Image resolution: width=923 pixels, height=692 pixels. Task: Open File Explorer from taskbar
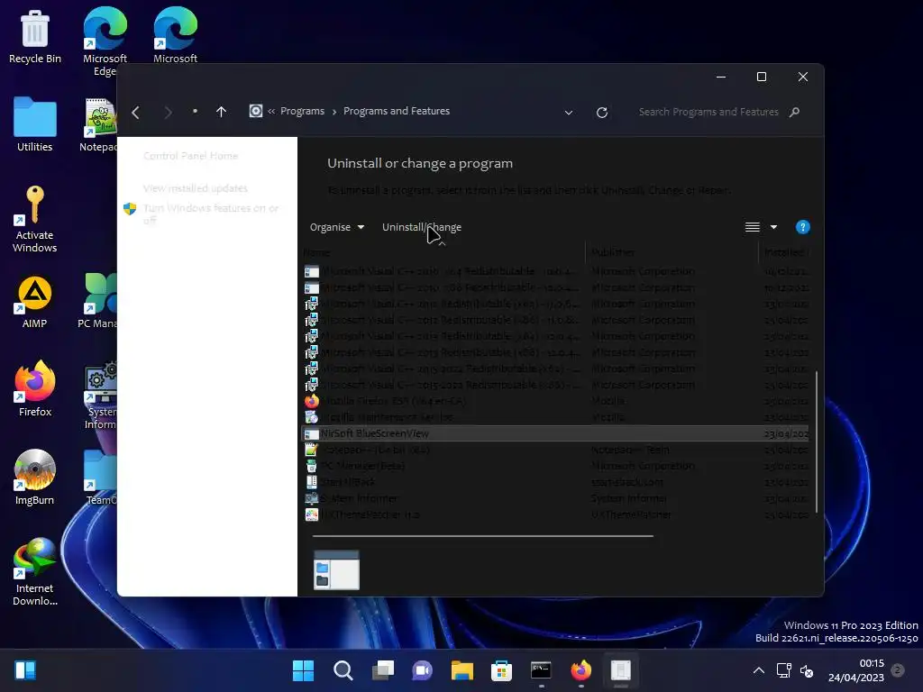(462, 670)
